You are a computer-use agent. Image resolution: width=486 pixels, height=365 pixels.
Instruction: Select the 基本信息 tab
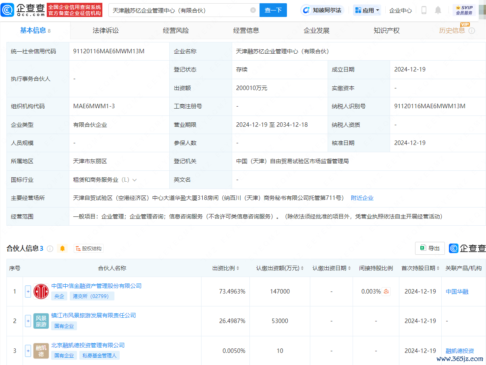click(35, 30)
